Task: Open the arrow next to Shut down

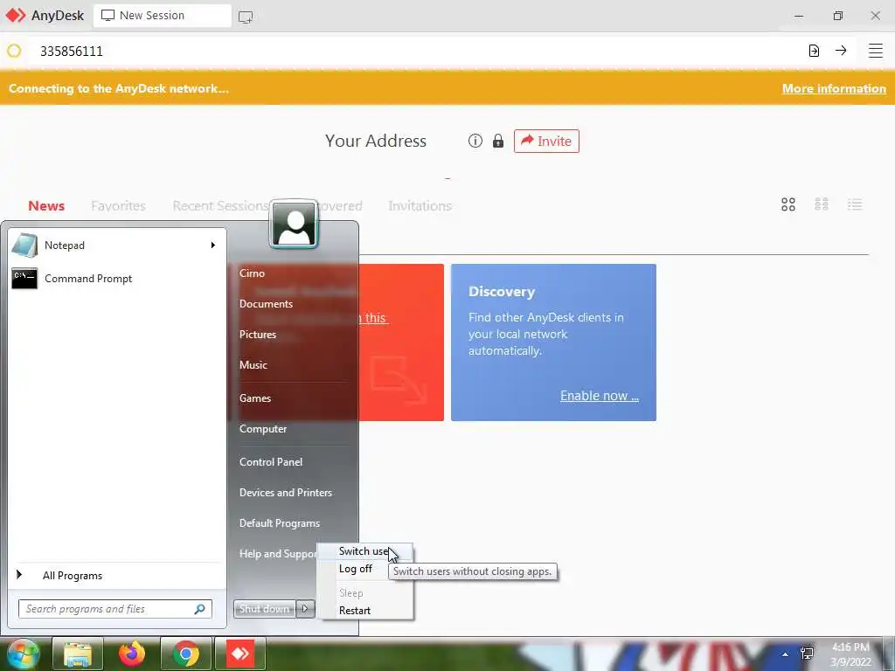Action: 305,609
